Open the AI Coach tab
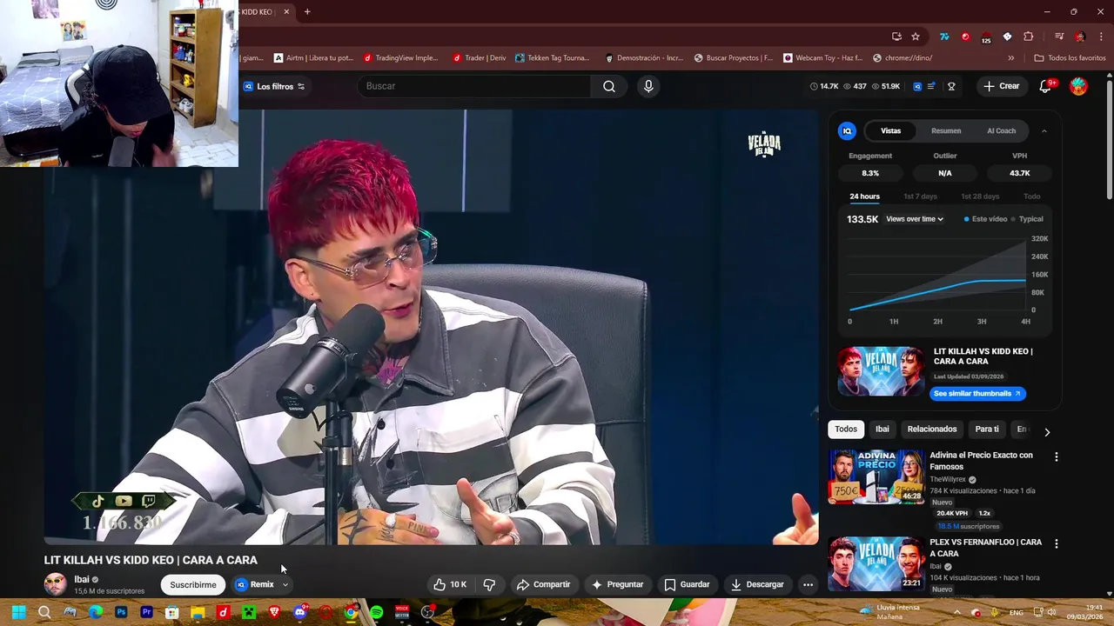Screen dimensions: 1114x626 1001,130
